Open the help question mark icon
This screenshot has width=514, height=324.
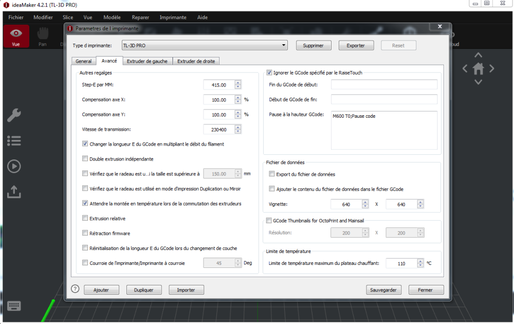click(x=75, y=289)
